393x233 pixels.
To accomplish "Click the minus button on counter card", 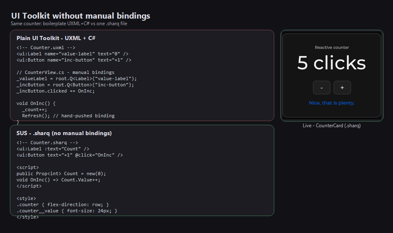I will point(322,88).
